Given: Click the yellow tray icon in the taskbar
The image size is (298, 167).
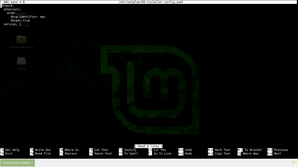Looking at the screenshot, I should [294, 163].
